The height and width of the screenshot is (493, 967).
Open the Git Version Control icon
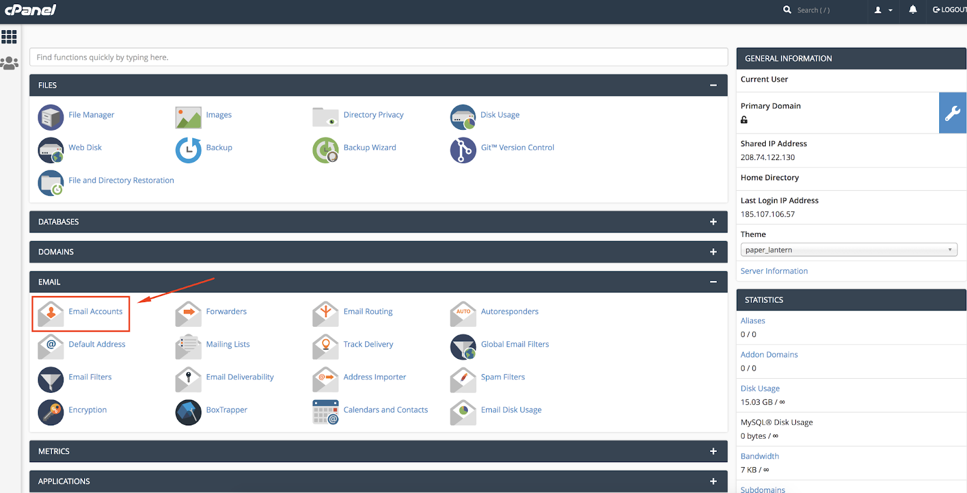[x=463, y=150]
